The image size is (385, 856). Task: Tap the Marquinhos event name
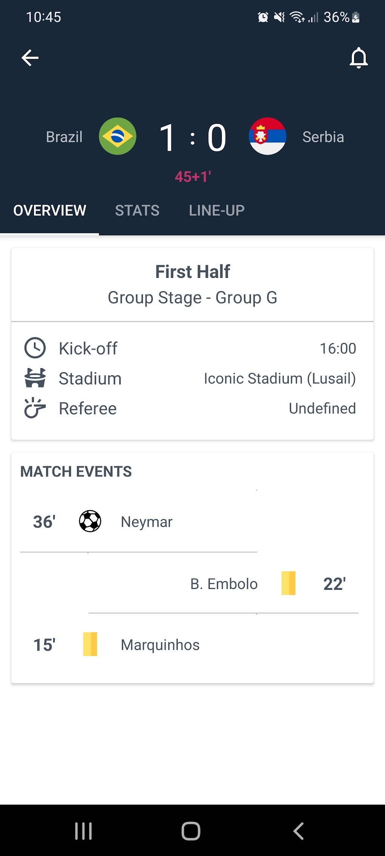[160, 645]
